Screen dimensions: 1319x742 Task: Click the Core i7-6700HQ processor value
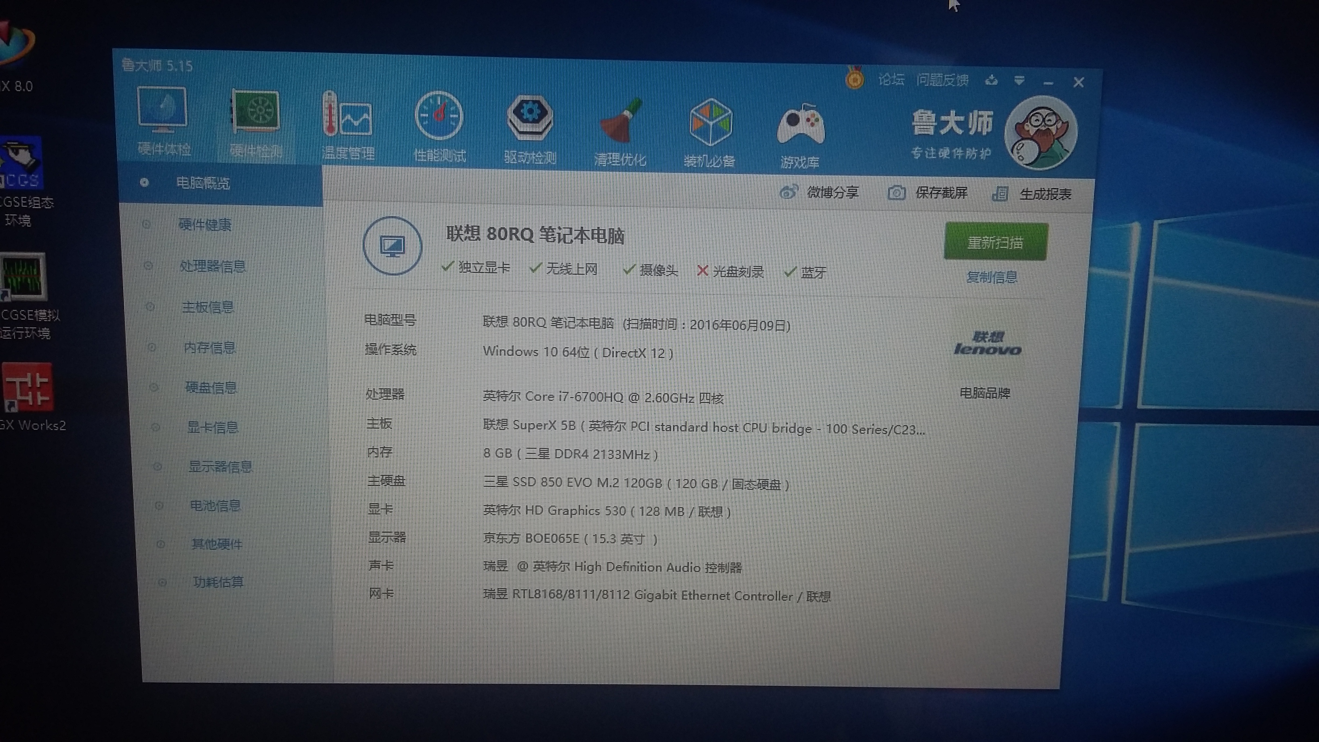coord(603,397)
